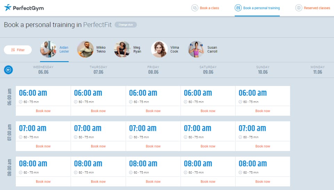Image resolution: width=334 pixels, height=190 pixels.
Task: Click trainer name Aidan Lester
Action: point(64,49)
